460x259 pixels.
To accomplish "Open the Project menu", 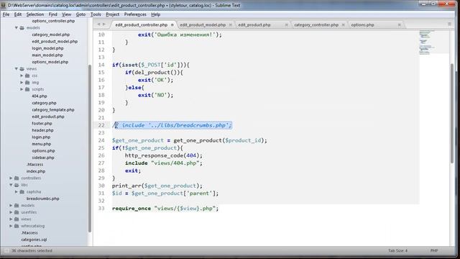I will tap(113, 14).
